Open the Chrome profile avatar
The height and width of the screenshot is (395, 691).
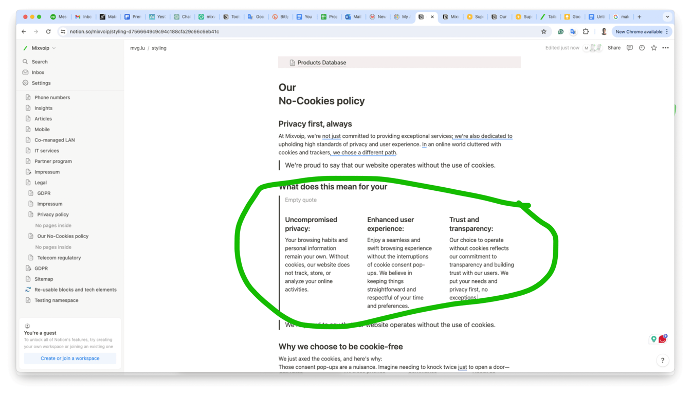tap(604, 31)
